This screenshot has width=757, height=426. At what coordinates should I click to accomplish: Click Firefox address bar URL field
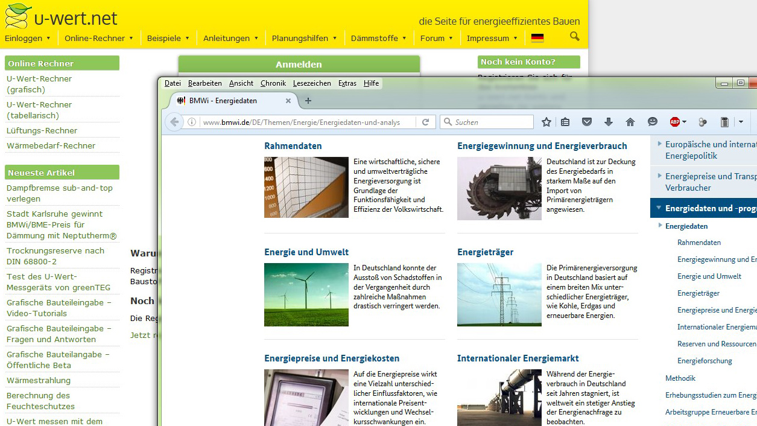pos(308,122)
